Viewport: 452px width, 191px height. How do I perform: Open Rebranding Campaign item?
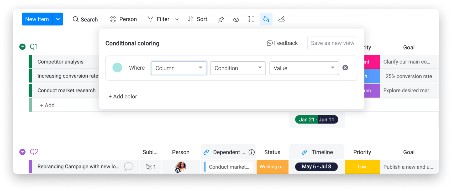[78, 167]
